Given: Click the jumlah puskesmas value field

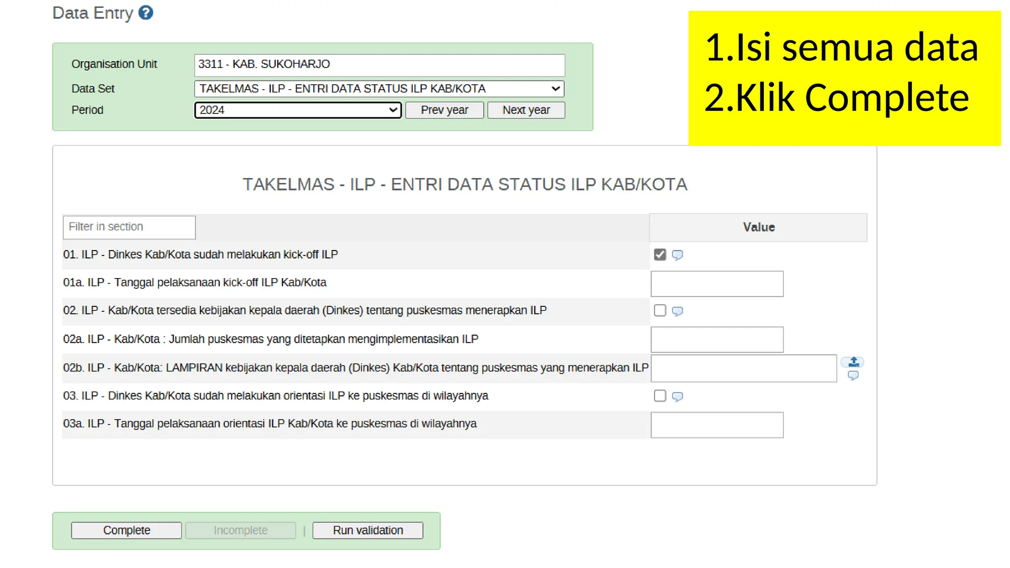Looking at the screenshot, I should tap(717, 340).
